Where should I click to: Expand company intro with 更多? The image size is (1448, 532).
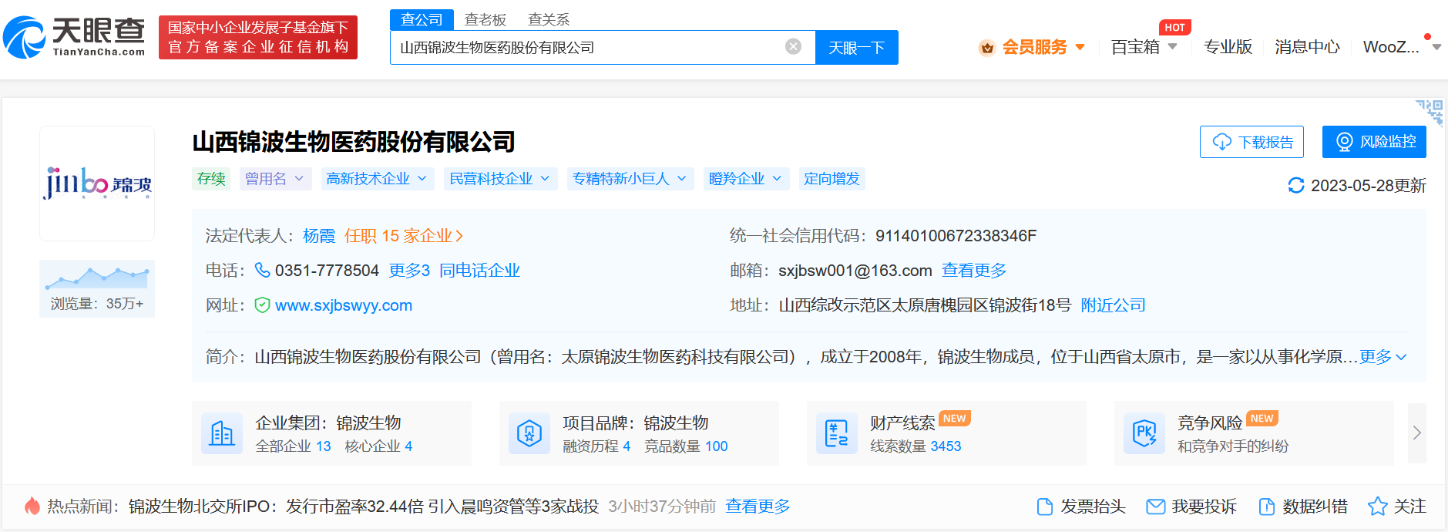click(1383, 357)
